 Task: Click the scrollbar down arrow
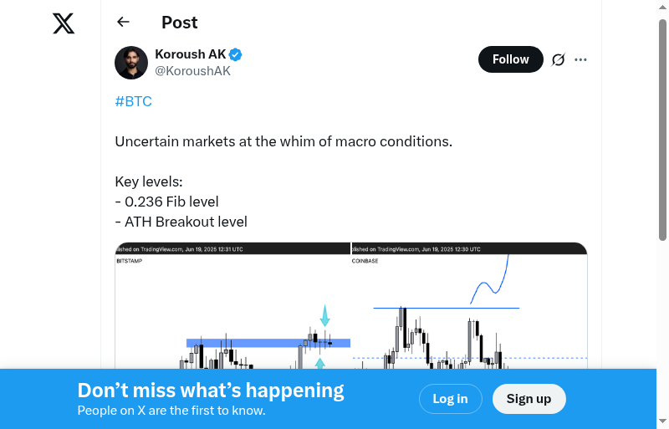coord(662,421)
